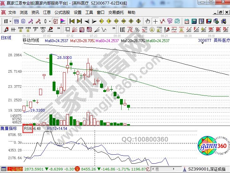Expand the candlestick chart type dropdown arrow
This screenshot has width=230, height=173.
tap(50, 21)
